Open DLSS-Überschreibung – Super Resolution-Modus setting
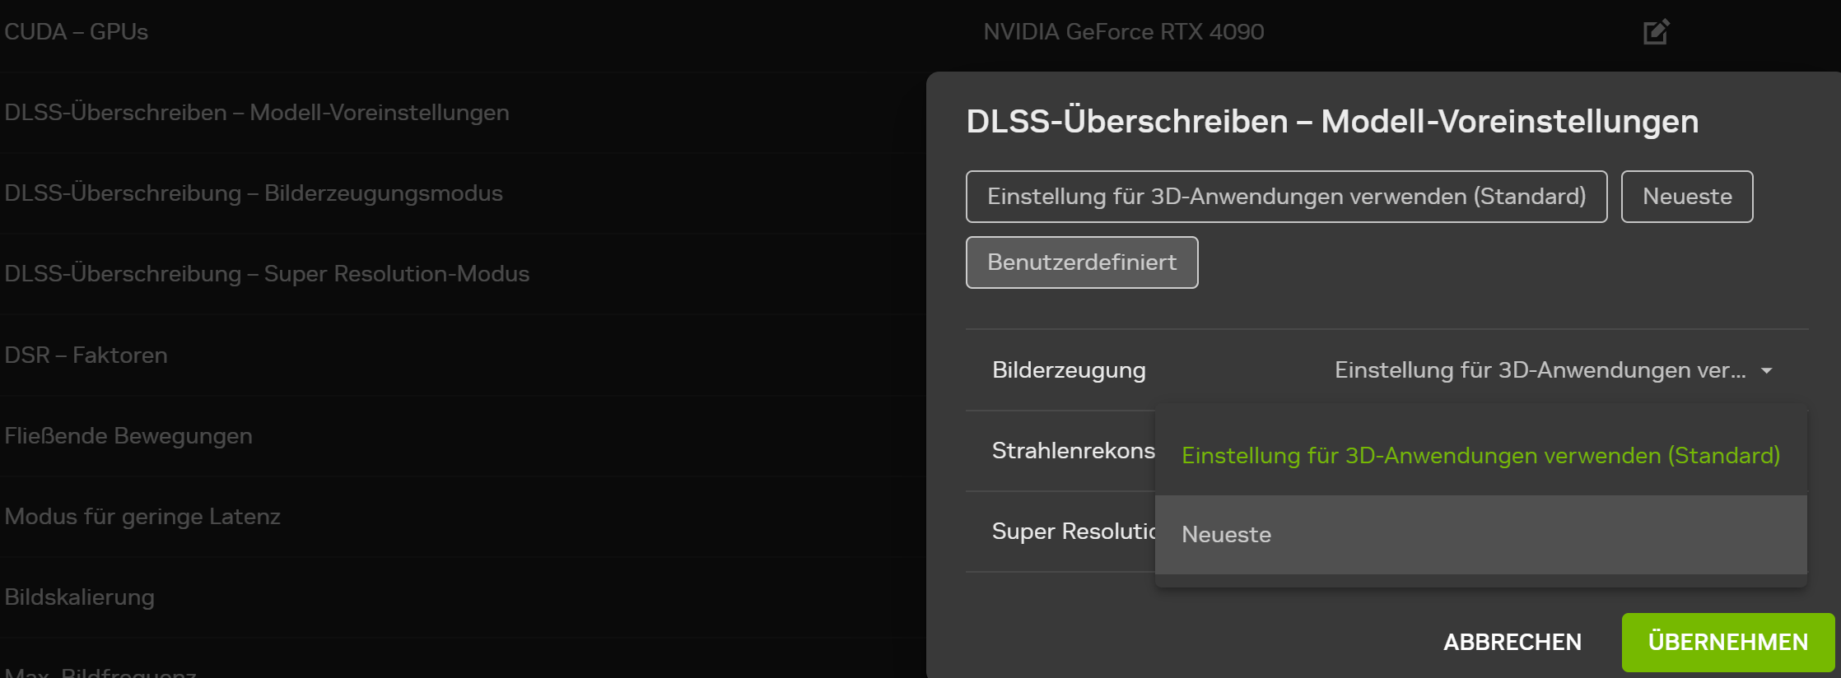 pyautogui.click(x=267, y=274)
